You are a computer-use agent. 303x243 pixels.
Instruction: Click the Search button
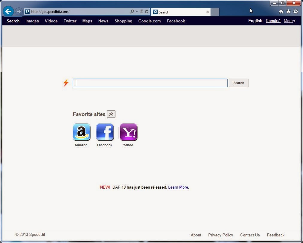[x=238, y=83]
